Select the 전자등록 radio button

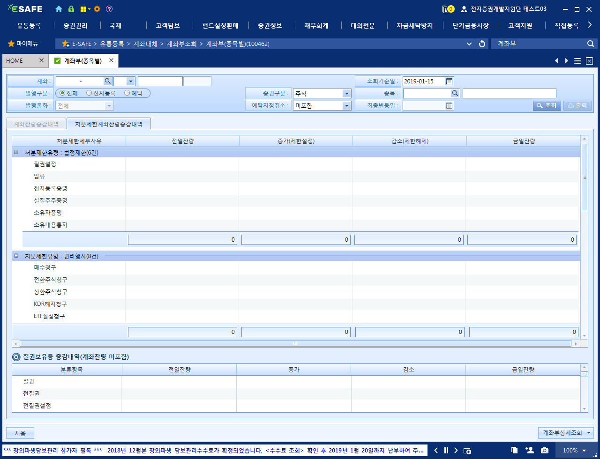tap(89, 93)
